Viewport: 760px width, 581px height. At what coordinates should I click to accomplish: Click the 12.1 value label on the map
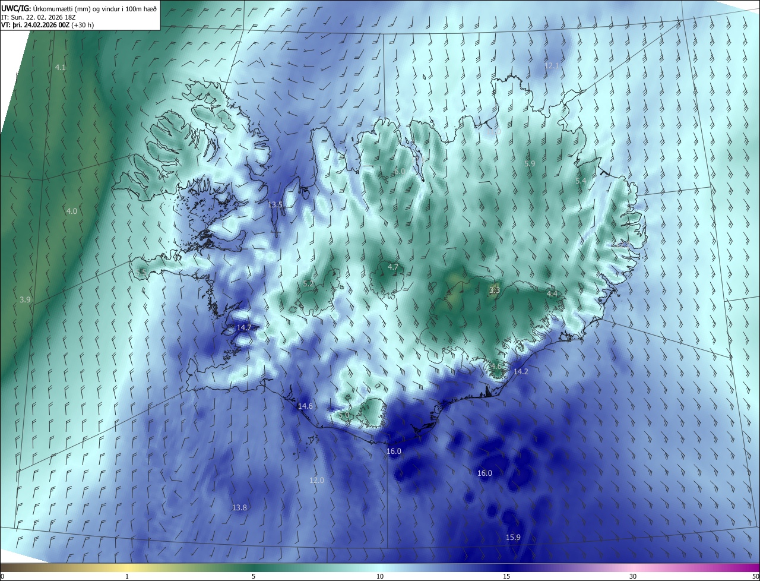point(552,65)
